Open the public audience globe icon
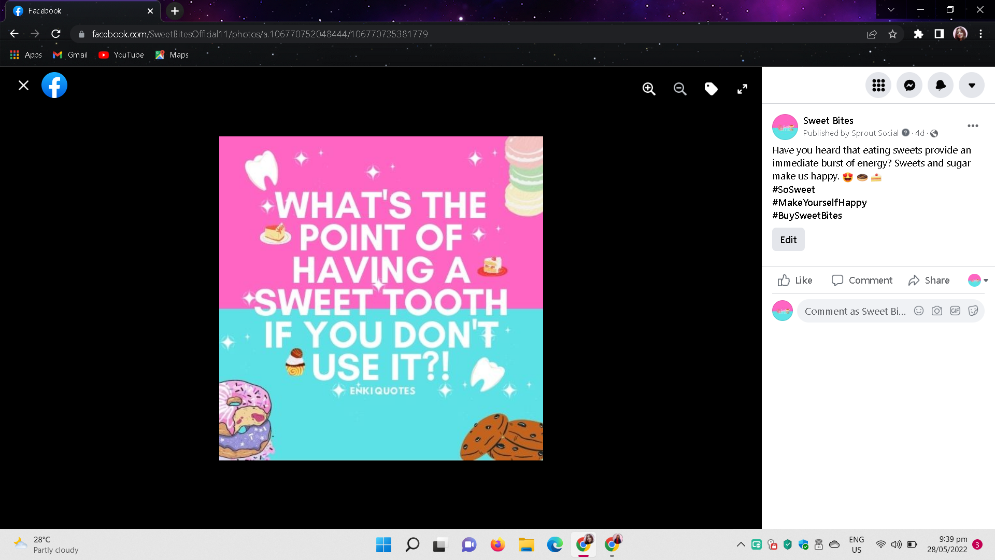Image resolution: width=995 pixels, height=560 pixels. point(934,134)
